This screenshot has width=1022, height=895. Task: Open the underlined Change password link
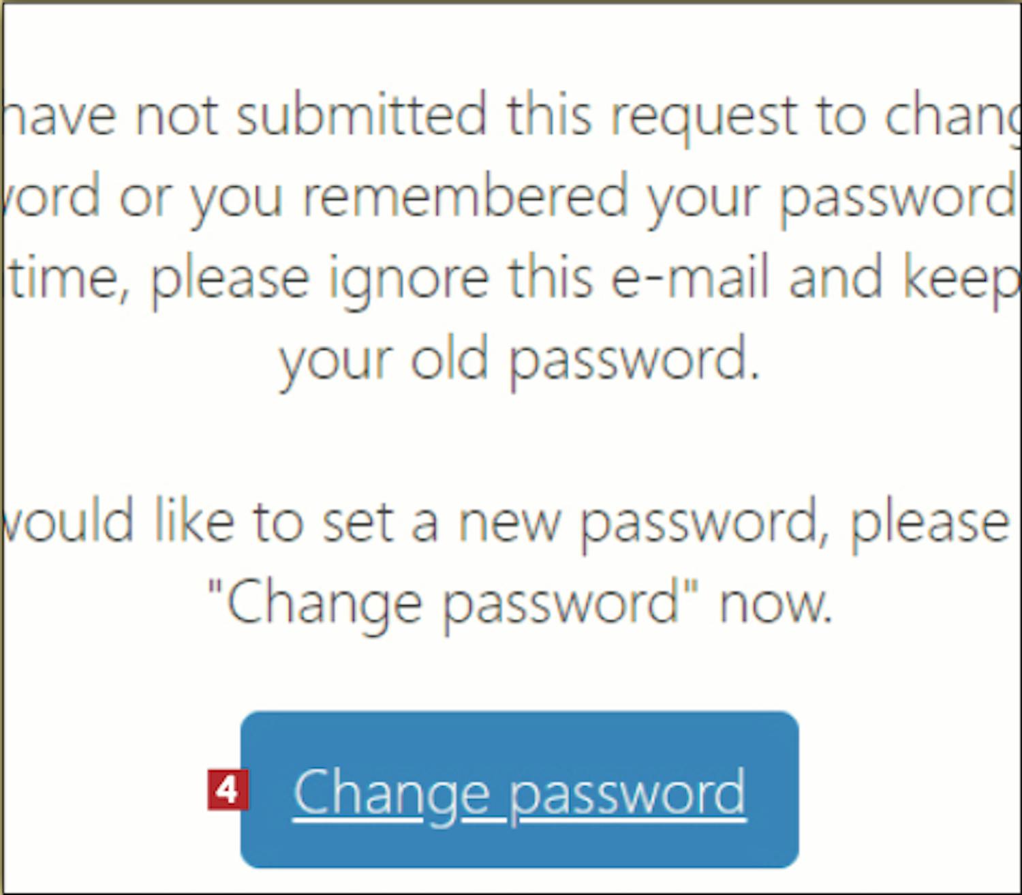tap(519, 792)
